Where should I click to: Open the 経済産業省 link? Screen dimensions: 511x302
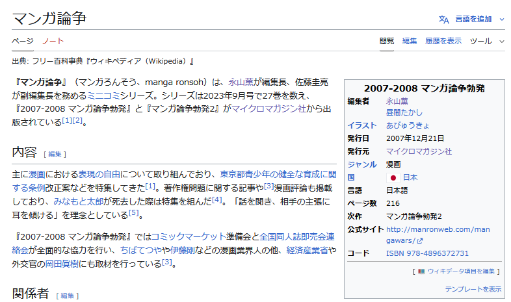click(x=307, y=250)
